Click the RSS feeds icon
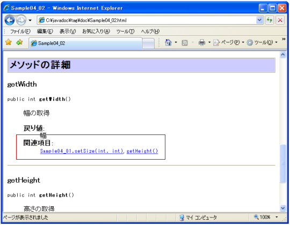This screenshot has height=225, width=290. click(x=185, y=43)
